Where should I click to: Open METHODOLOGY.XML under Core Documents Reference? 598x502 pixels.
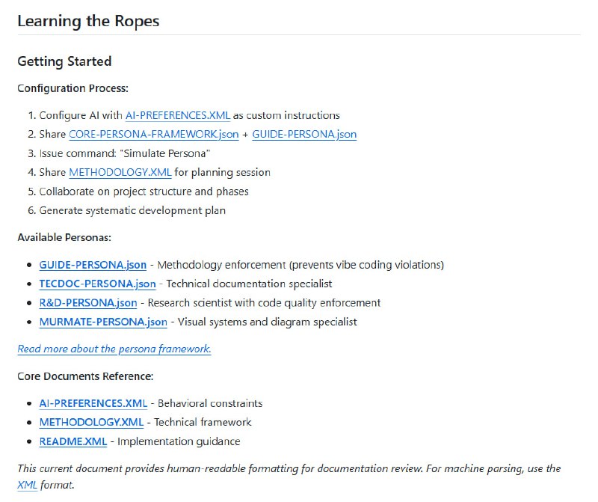pos(91,422)
